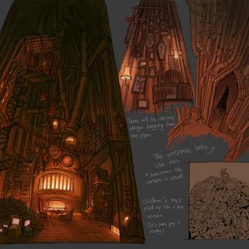Click the note line "things hanging from"
Viewport: 249px width, 249px height.
(153, 128)
